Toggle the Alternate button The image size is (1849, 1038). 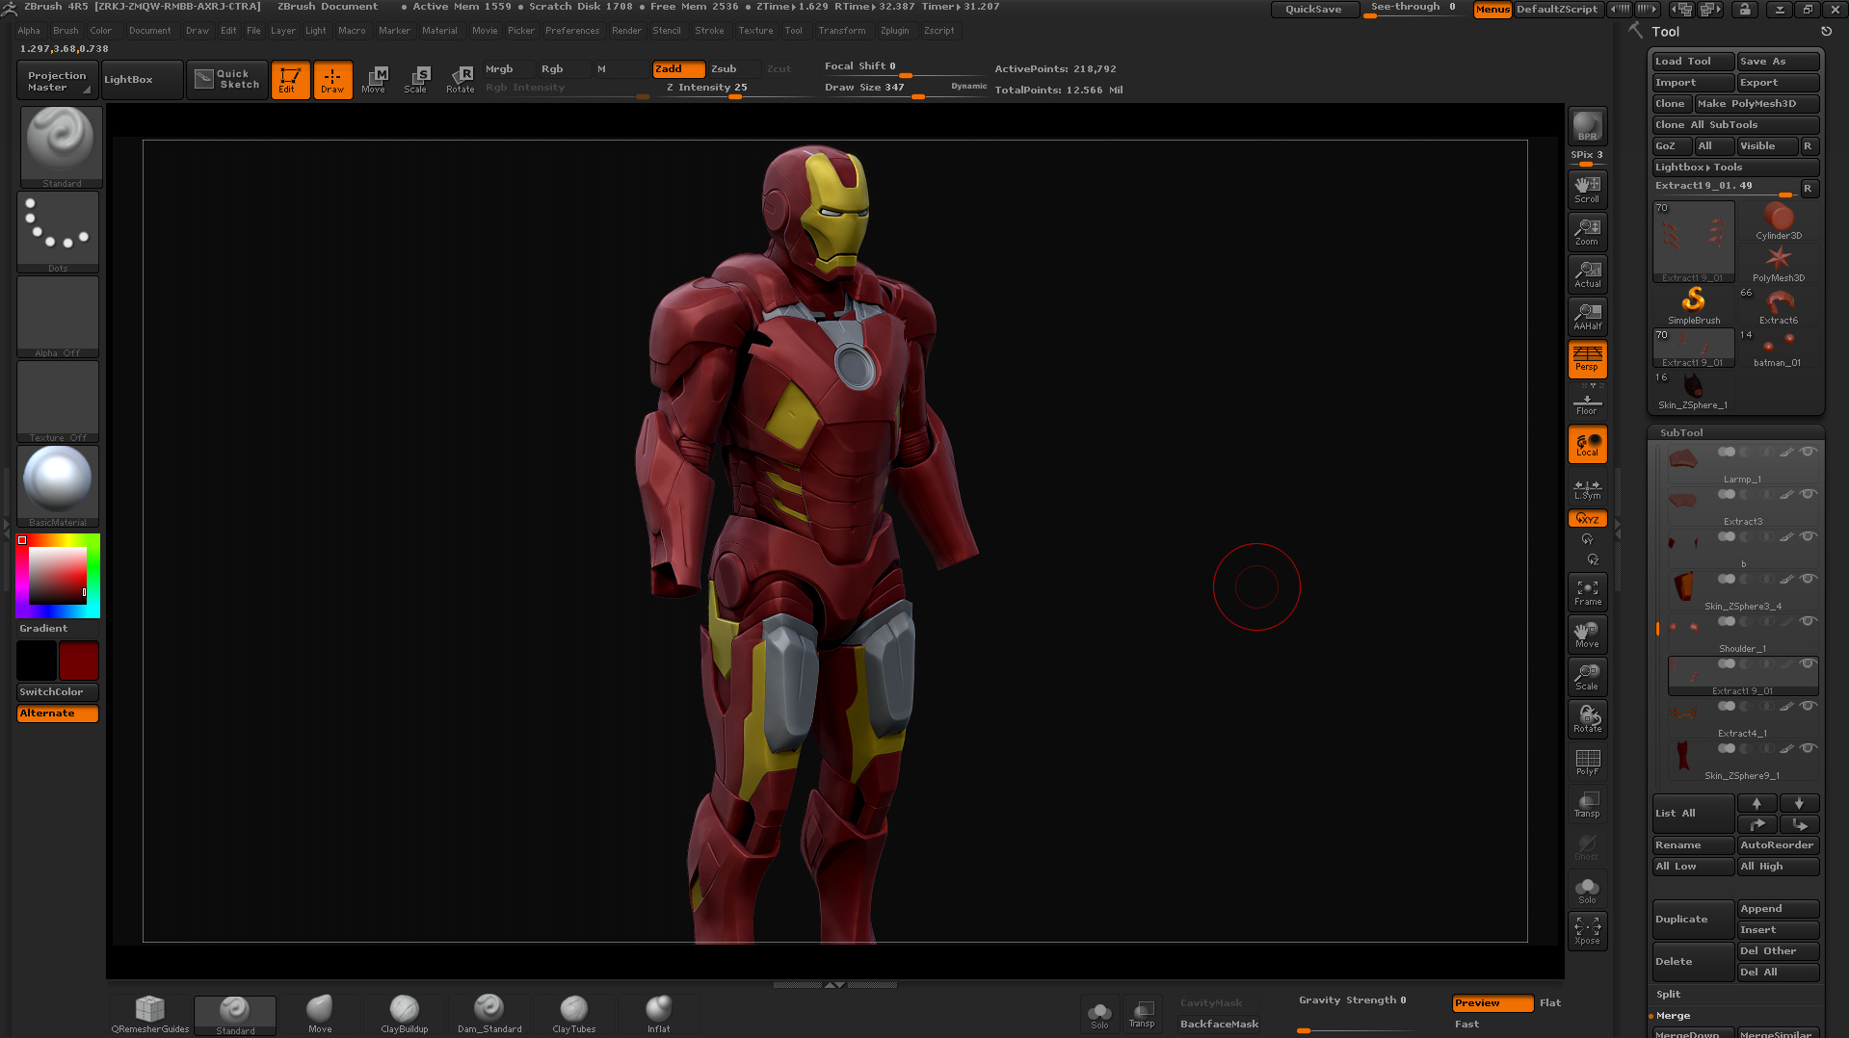(x=57, y=714)
